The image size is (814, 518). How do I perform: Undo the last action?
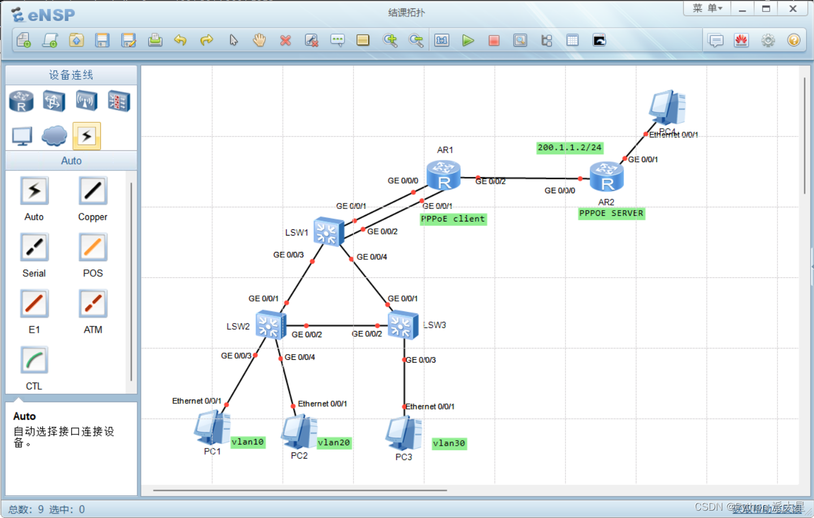point(180,40)
